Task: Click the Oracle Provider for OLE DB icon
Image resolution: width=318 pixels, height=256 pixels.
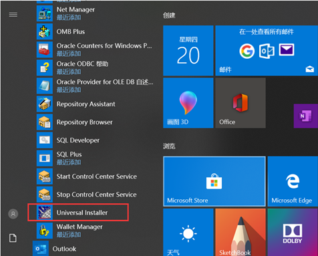Action: coord(45,86)
